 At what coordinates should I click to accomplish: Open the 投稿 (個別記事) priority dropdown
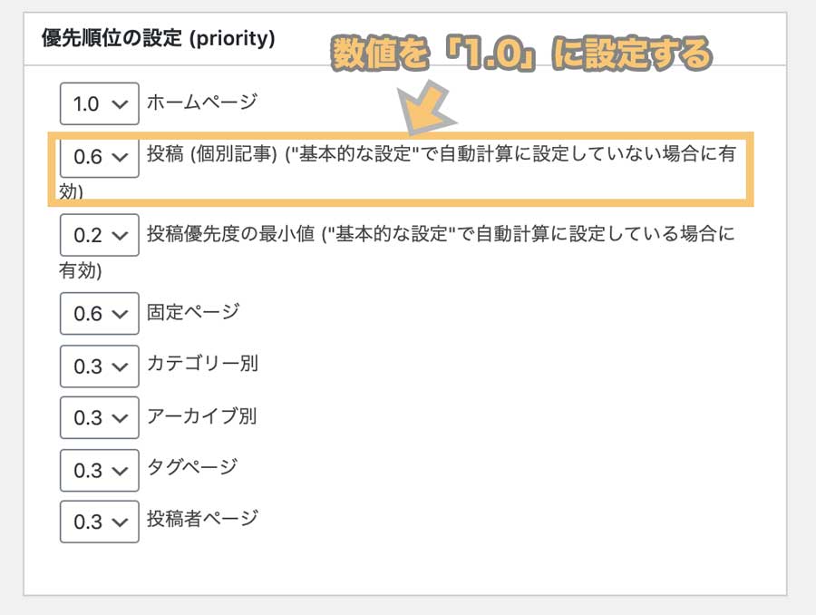(100, 157)
